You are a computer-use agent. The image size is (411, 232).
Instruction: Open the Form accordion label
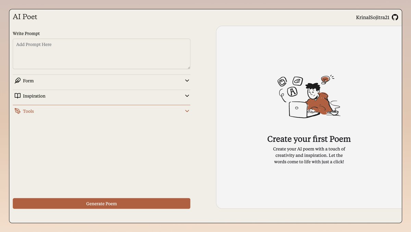coord(28,81)
